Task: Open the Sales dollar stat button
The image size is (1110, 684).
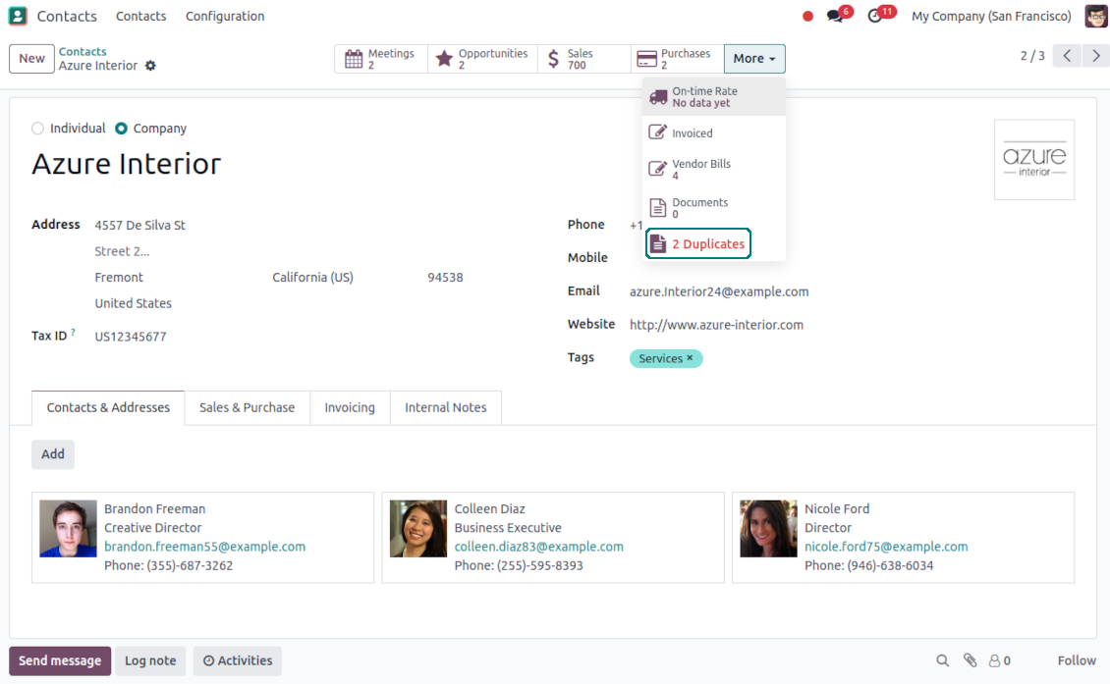Action: click(x=583, y=59)
